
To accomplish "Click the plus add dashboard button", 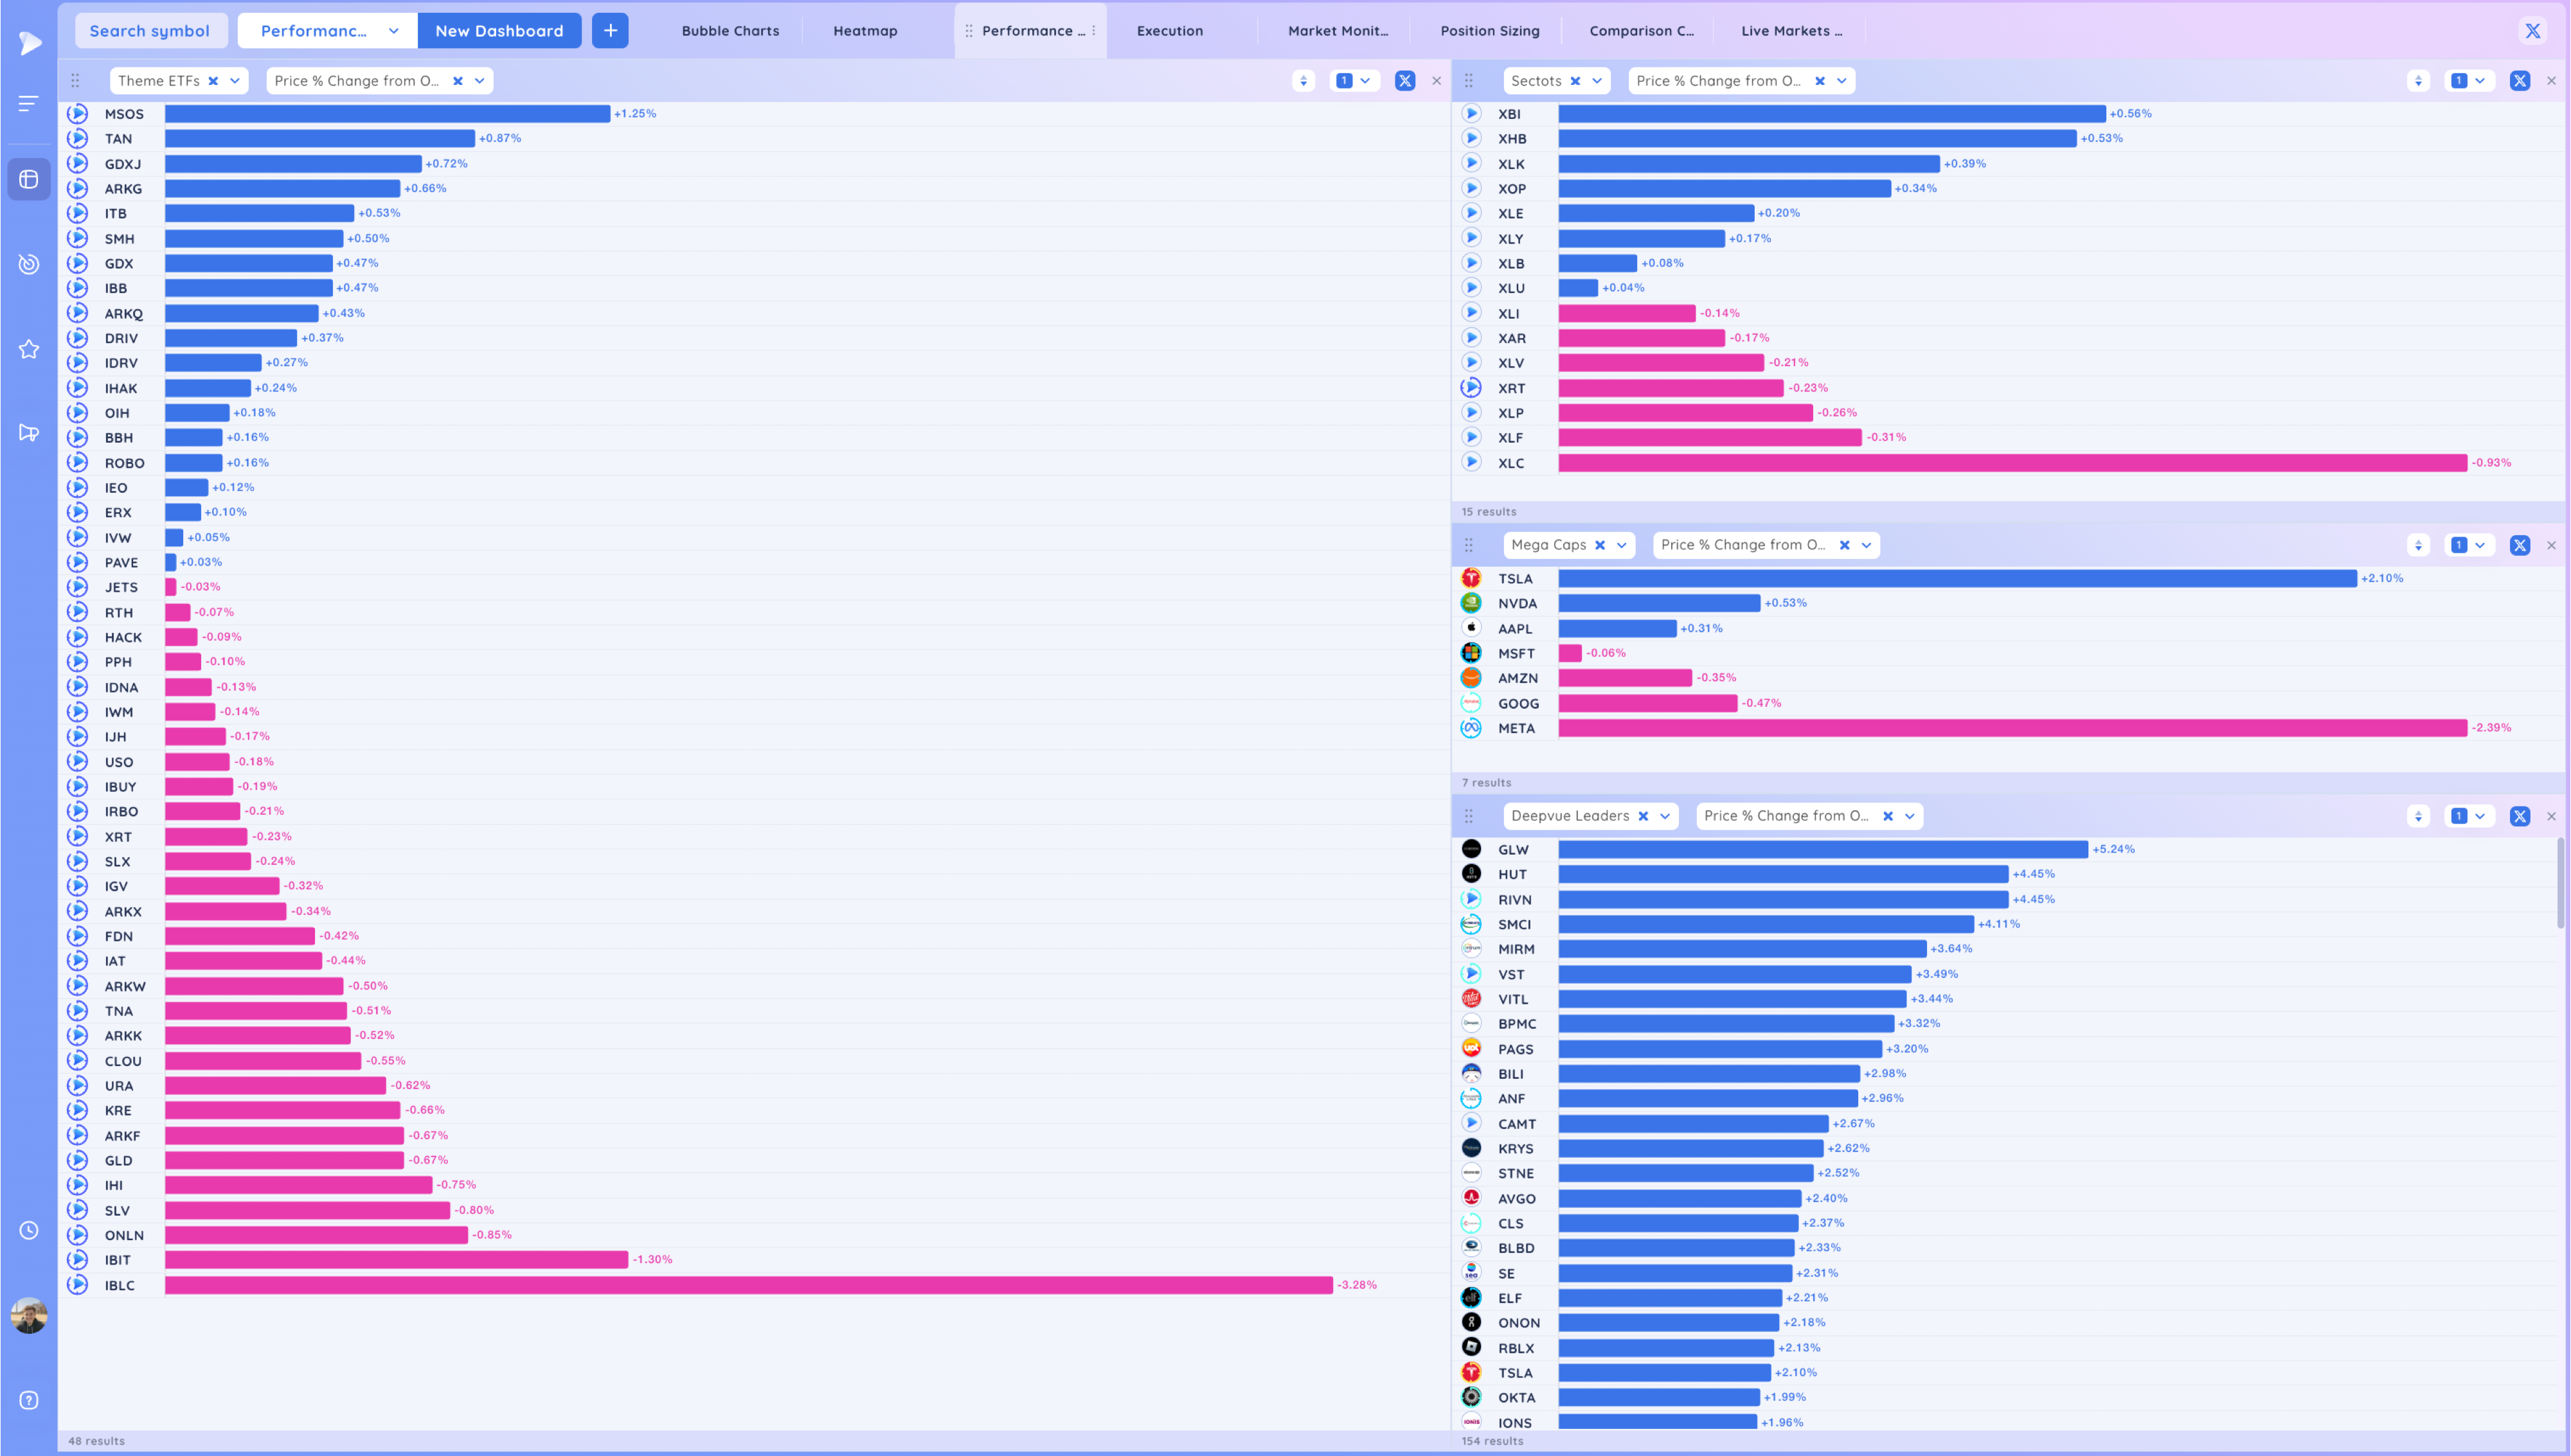I will (610, 31).
